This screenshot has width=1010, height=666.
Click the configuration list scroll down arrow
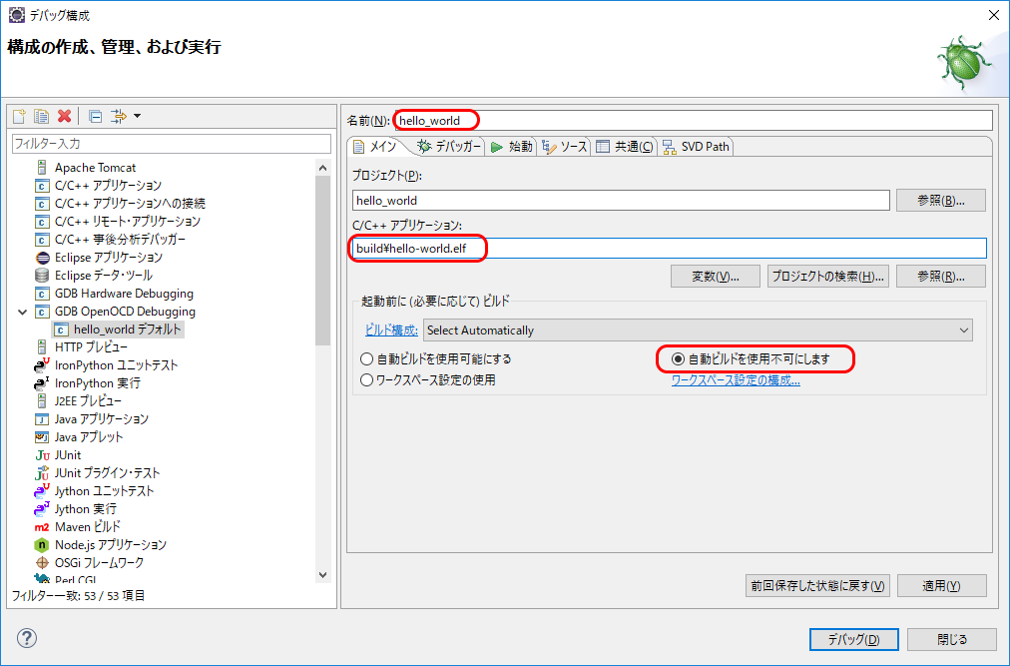pyautogui.click(x=323, y=574)
